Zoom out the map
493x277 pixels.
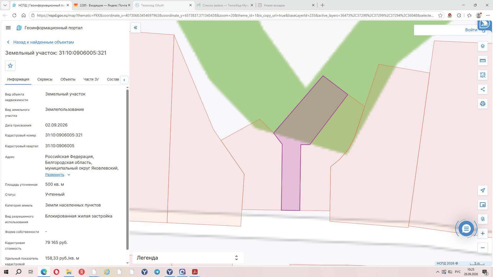pos(482,248)
